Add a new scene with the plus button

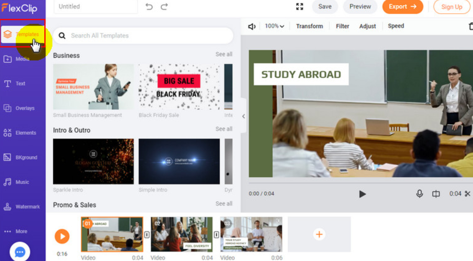click(319, 234)
